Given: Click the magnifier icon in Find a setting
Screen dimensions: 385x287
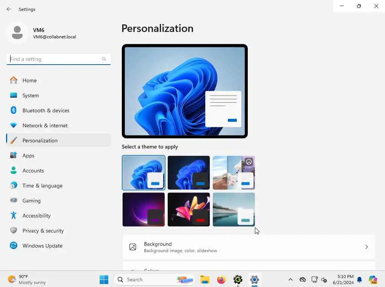Looking at the screenshot, I should click(x=104, y=59).
